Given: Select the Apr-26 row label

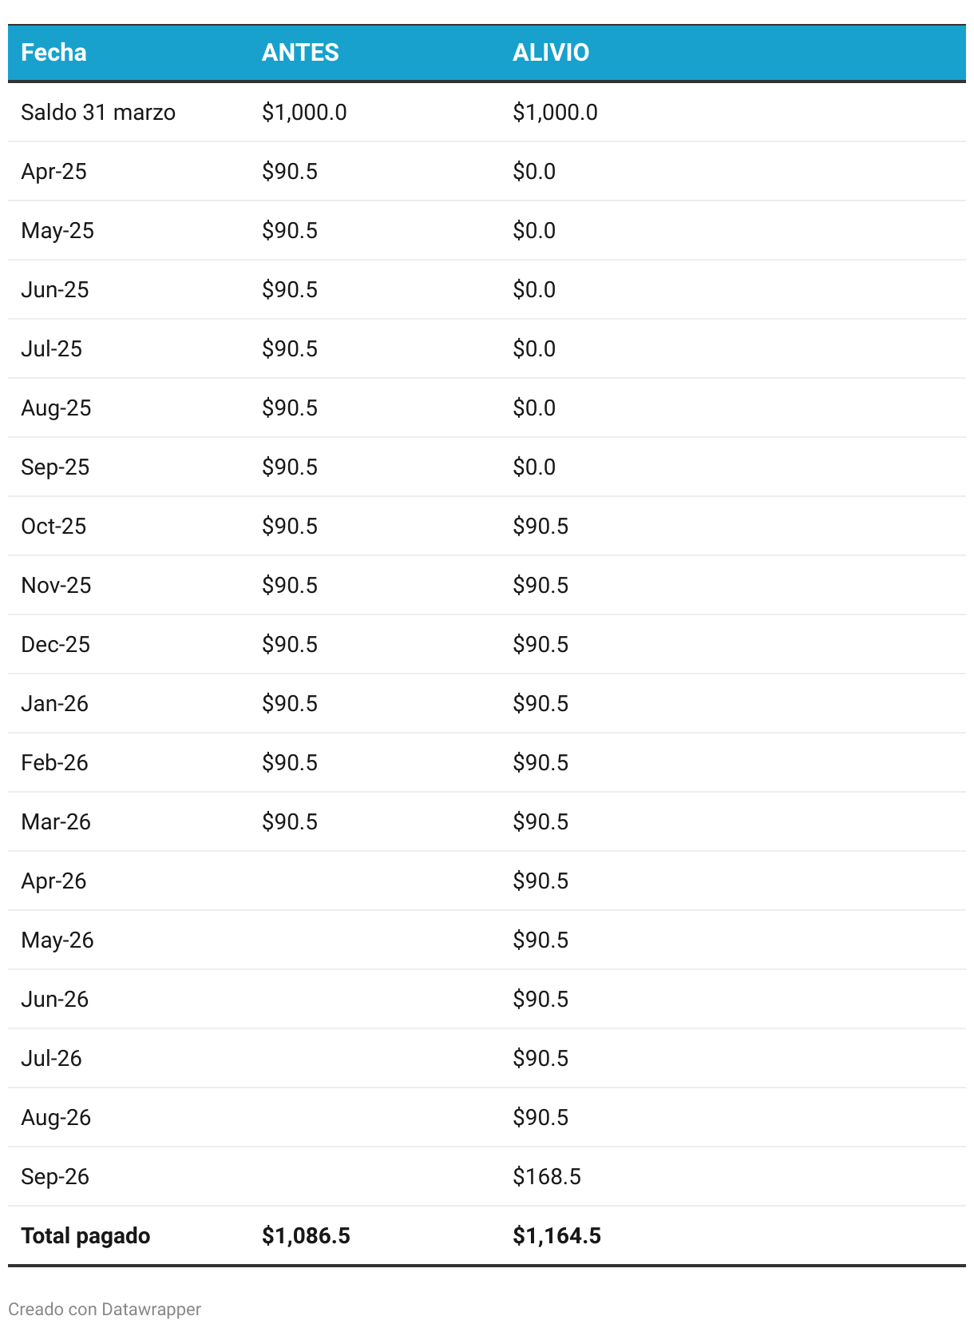Looking at the screenshot, I should click(x=53, y=881).
